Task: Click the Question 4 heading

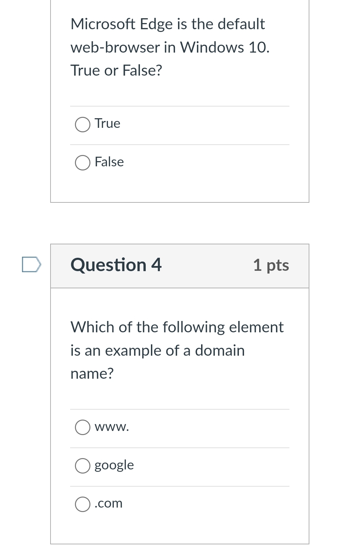Action: (116, 265)
